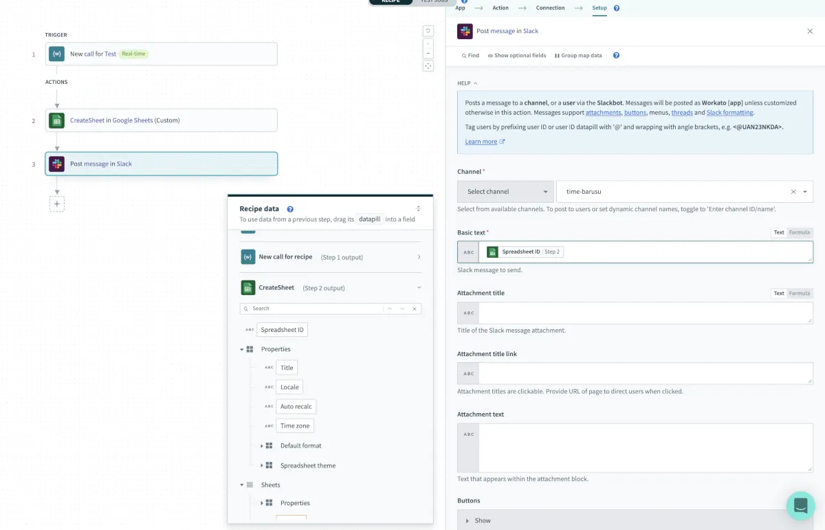Open the time-barusu channel dropdown arrow
The width and height of the screenshot is (825, 530).
(x=805, y=192)
